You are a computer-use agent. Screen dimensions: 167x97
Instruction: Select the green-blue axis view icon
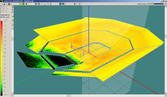(x=13, y=12)
